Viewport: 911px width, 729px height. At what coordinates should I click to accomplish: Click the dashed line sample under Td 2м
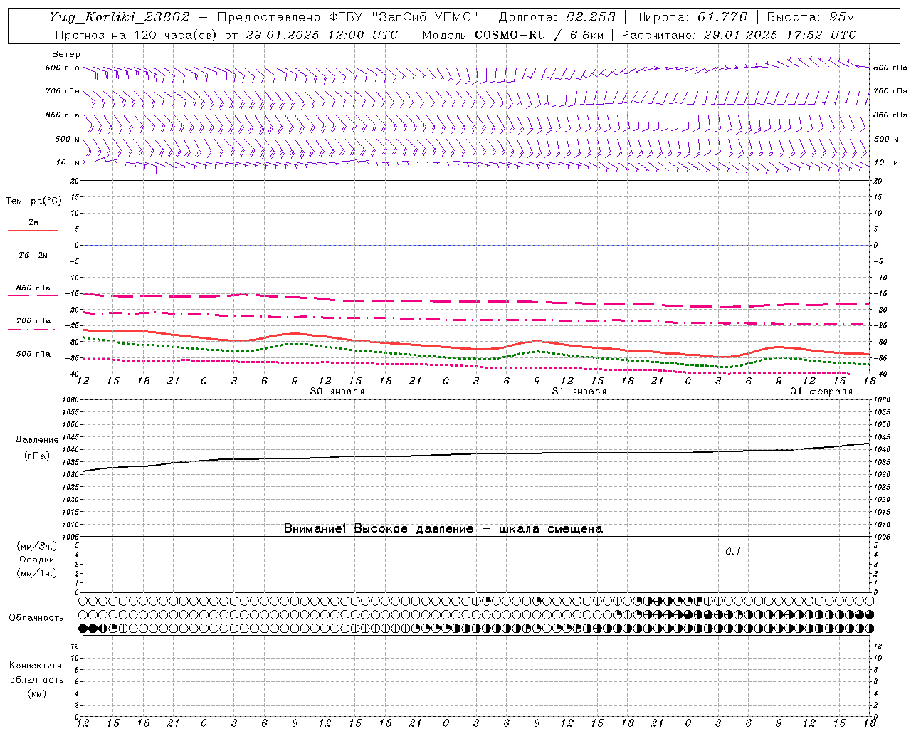pyautogui.click(x=32, y=263)
